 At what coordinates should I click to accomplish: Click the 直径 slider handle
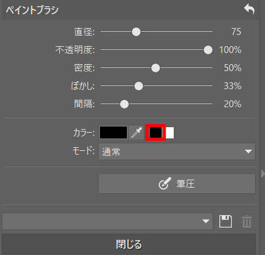pos(136,32)
